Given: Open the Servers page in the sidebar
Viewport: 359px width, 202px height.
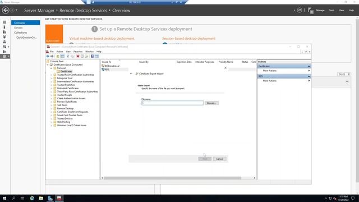Looking at the screenshot, I should tap(19, 27).
